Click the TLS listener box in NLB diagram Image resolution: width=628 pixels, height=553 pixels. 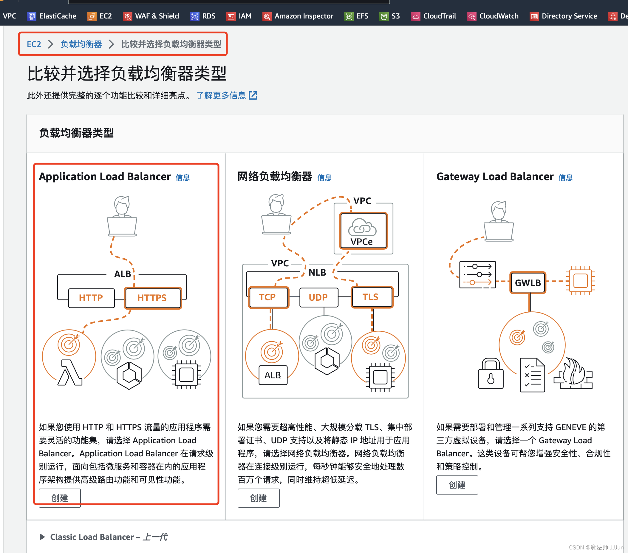372,297
